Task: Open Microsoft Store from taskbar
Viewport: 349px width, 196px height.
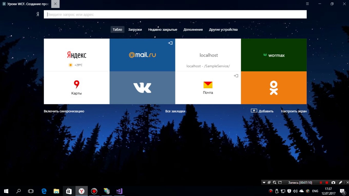Action: pos(69,191)
